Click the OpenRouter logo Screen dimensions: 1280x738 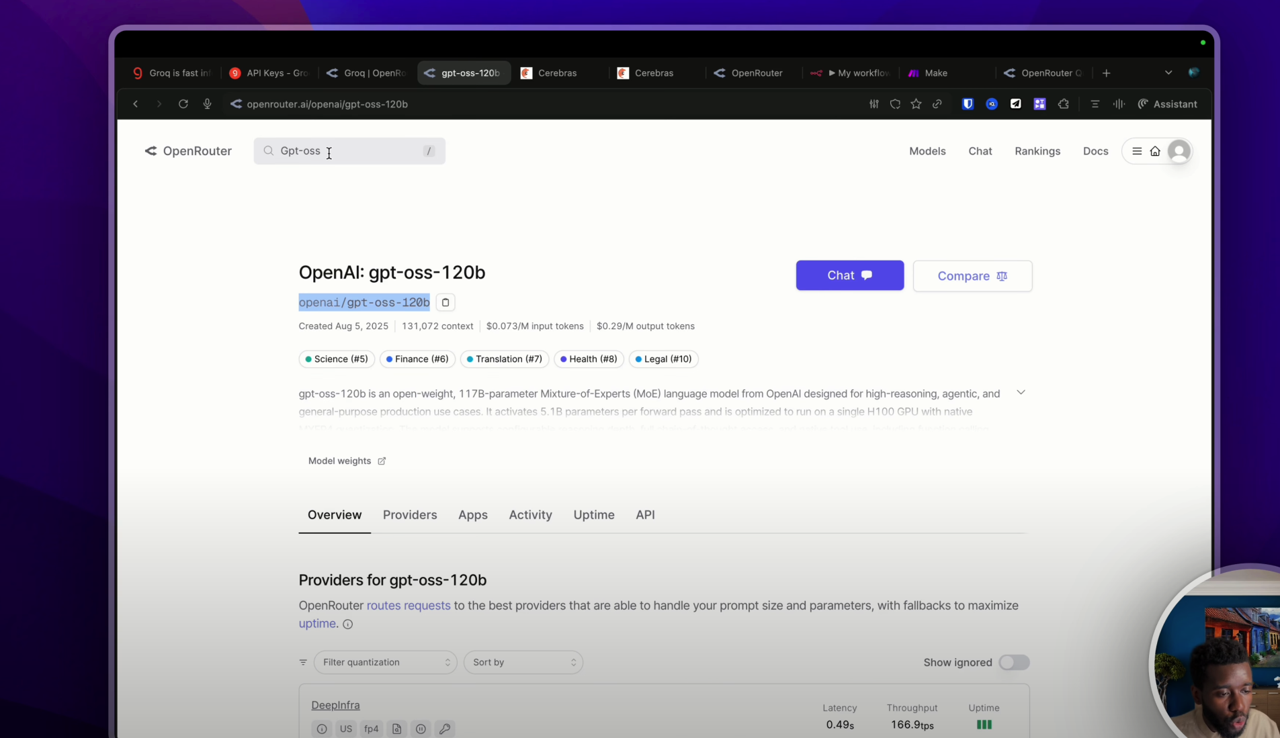tap(188, 151)
